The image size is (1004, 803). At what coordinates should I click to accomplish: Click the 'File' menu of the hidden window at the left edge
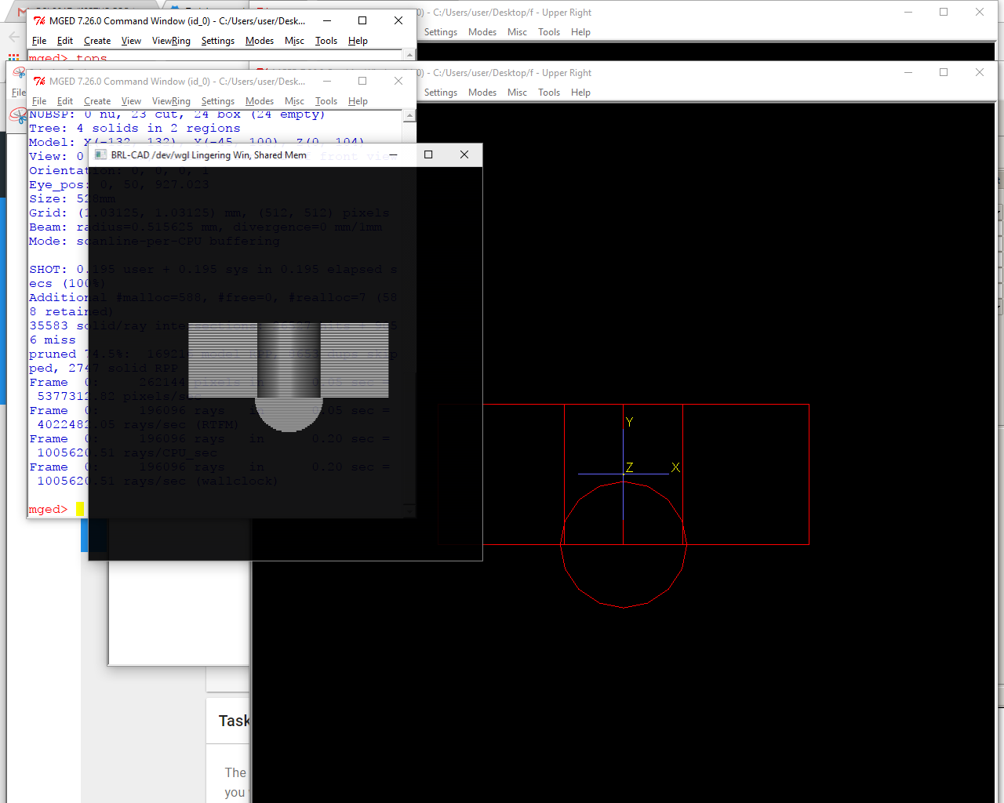[x=18, y=93]
